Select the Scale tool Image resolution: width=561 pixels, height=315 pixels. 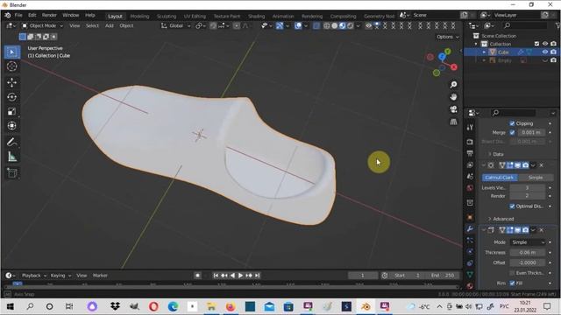click(11, 111)
